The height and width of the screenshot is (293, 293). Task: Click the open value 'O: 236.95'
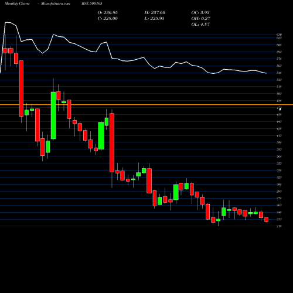pos(108,12)
